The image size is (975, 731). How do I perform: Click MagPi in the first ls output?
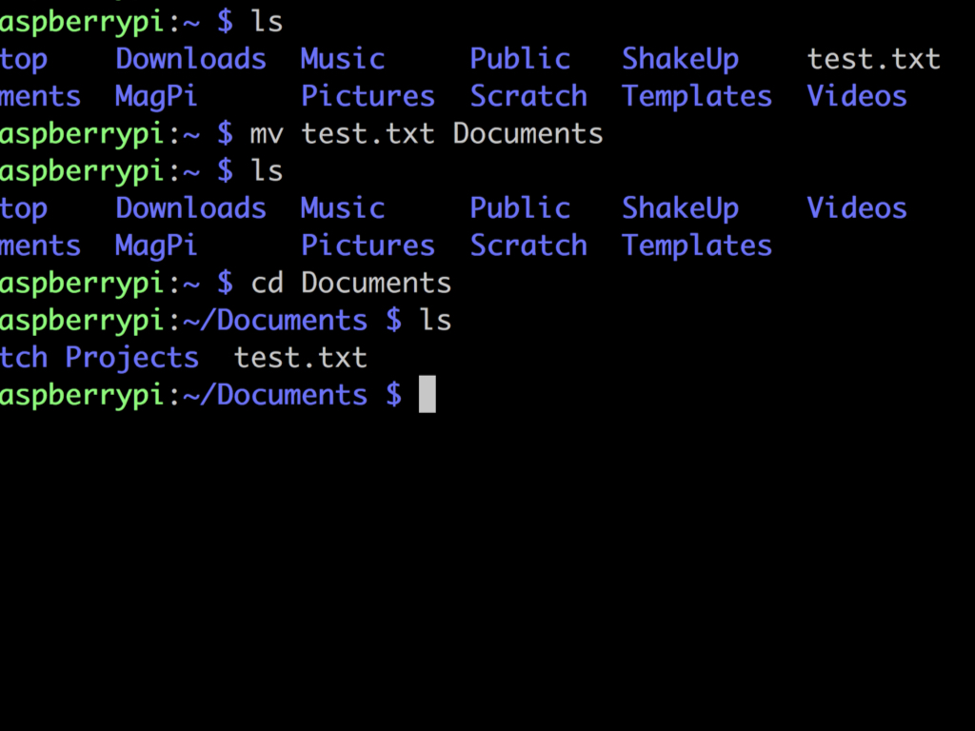click(156, 98)
